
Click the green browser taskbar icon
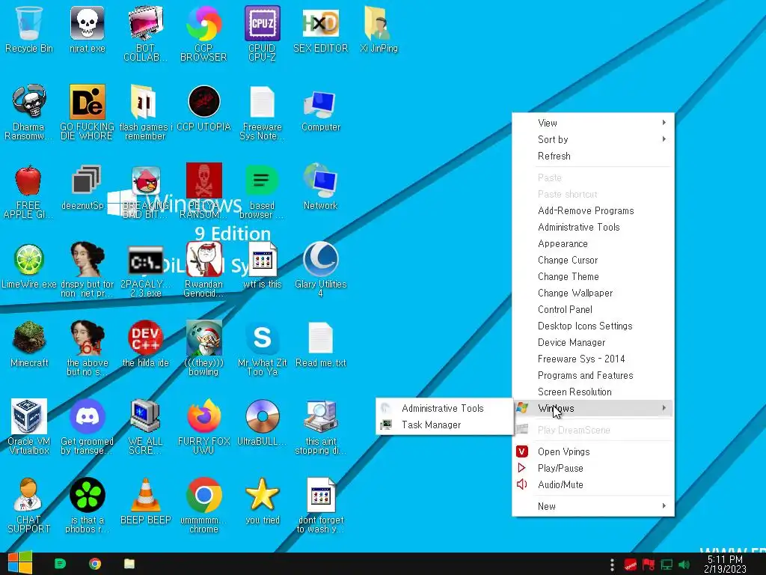pyautogui.click(x=60, y=564)
